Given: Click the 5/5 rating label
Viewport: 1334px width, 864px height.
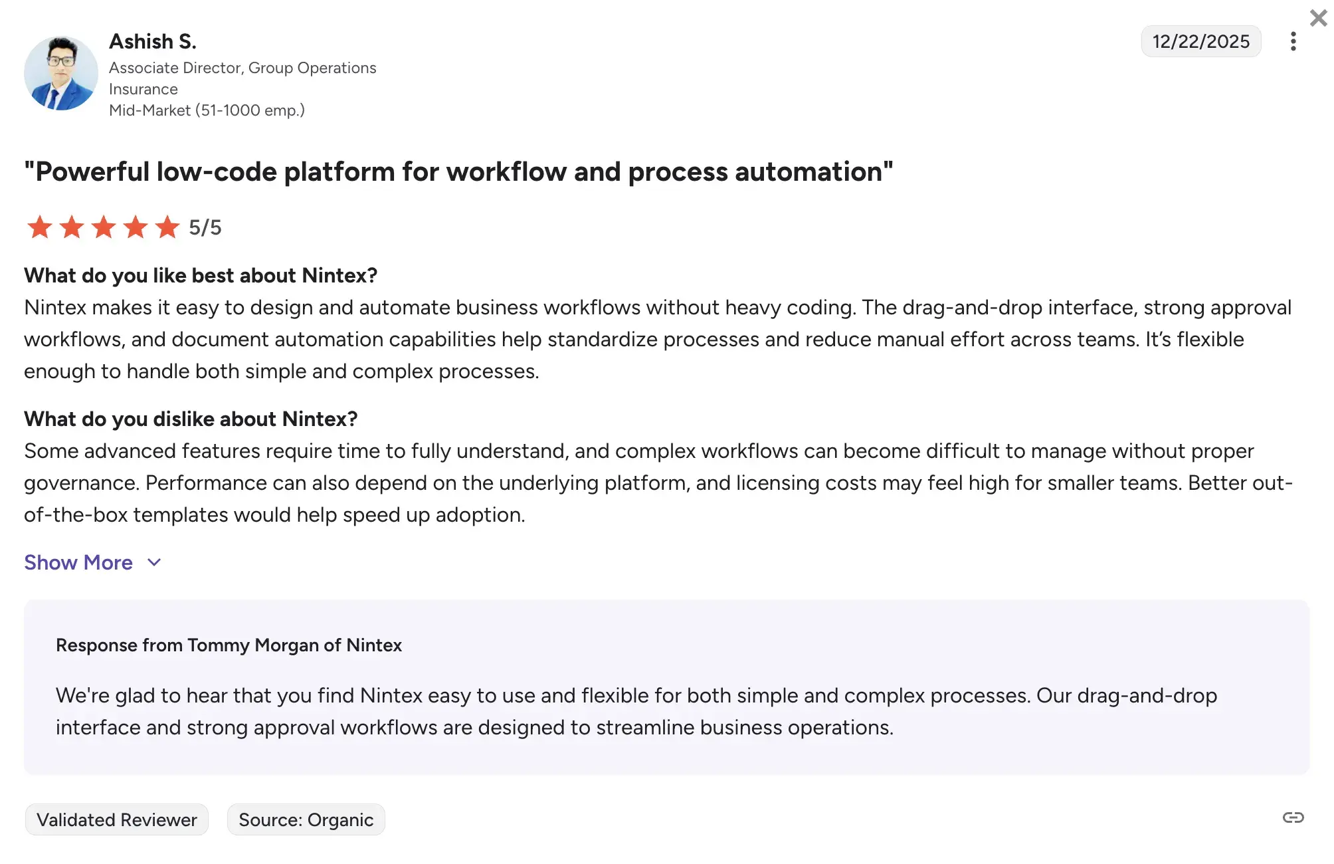Looking at the screenshot, I should [204, 227].
